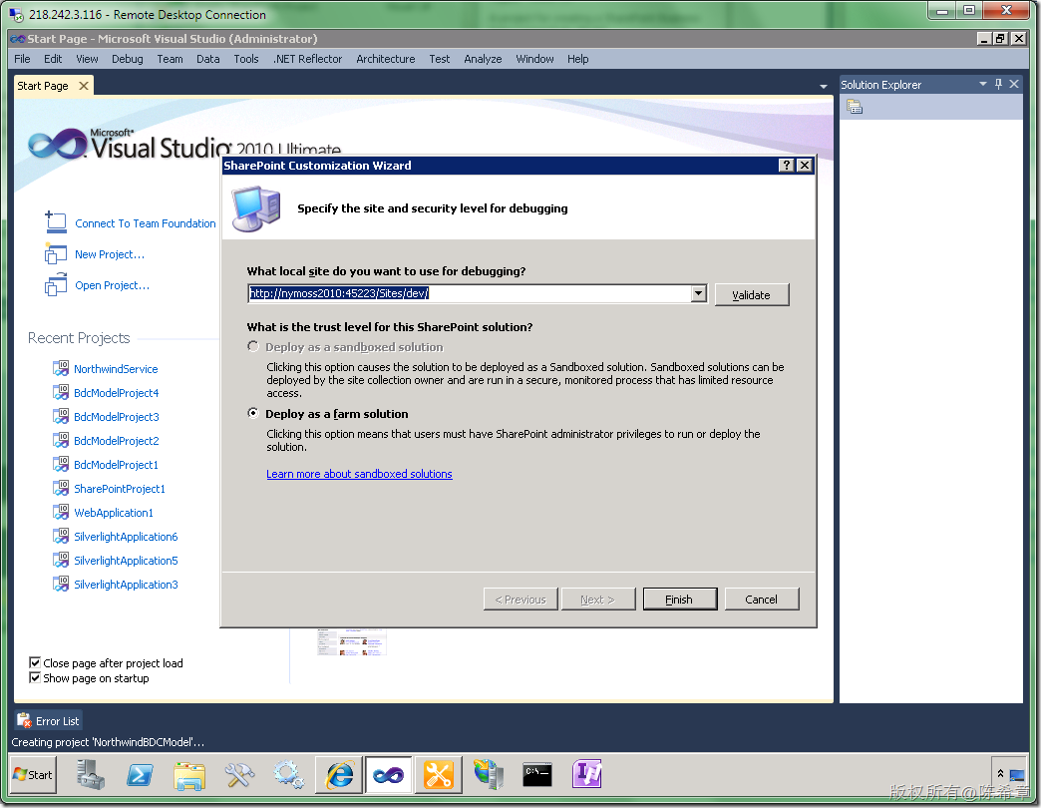
Task: Switch to Visual Studio taskbar button
Action: pyautogui.click(x=389, y=775)
